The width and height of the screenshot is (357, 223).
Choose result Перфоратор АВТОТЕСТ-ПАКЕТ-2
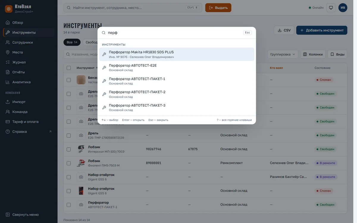[x=177, y=94]
